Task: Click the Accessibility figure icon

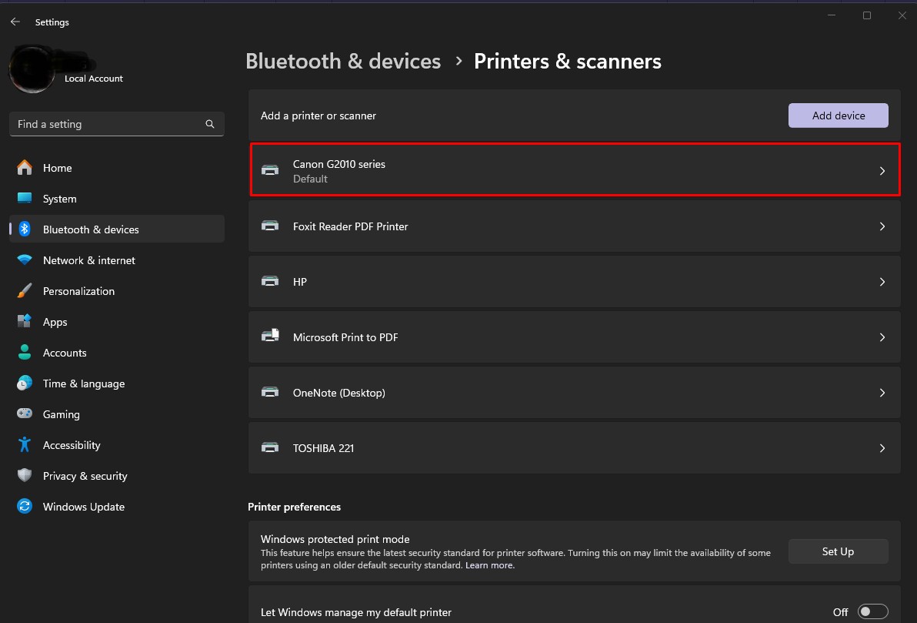Action: click(25, 445)
